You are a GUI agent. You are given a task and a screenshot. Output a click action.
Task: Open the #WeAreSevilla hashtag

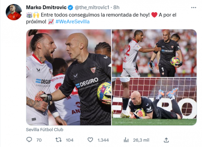click(x=72, y=22)
